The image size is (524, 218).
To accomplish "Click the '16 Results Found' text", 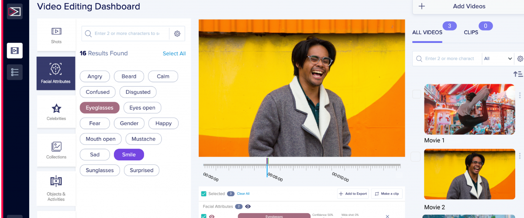I will [104, 53].
